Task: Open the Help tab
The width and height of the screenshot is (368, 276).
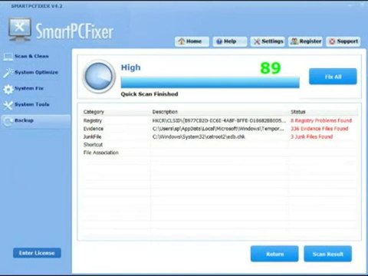Action: [x=230, y=41]
